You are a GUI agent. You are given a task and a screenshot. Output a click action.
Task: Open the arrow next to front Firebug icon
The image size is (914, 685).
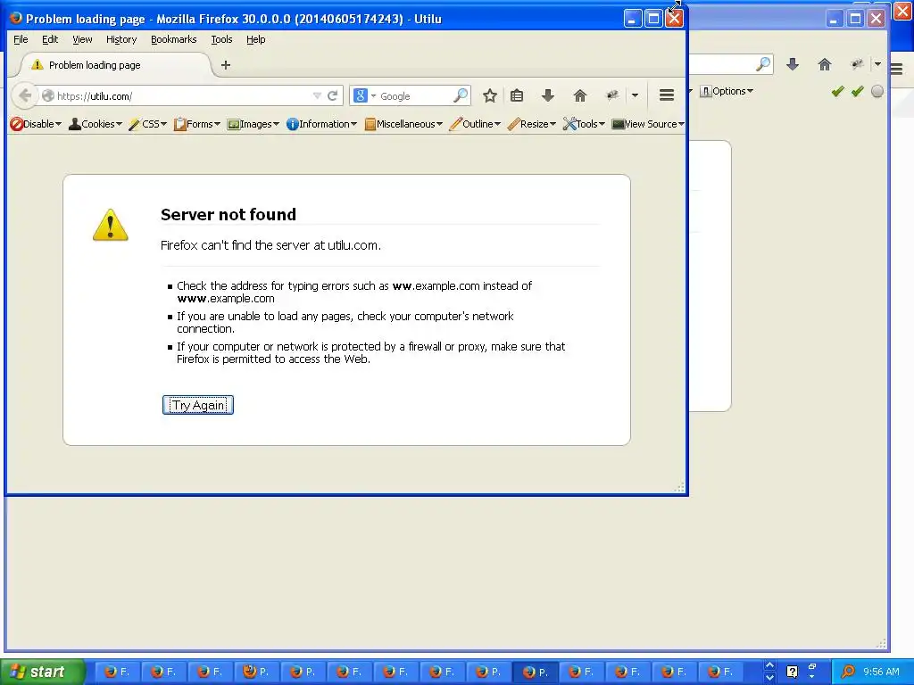[x=635, y=95]
